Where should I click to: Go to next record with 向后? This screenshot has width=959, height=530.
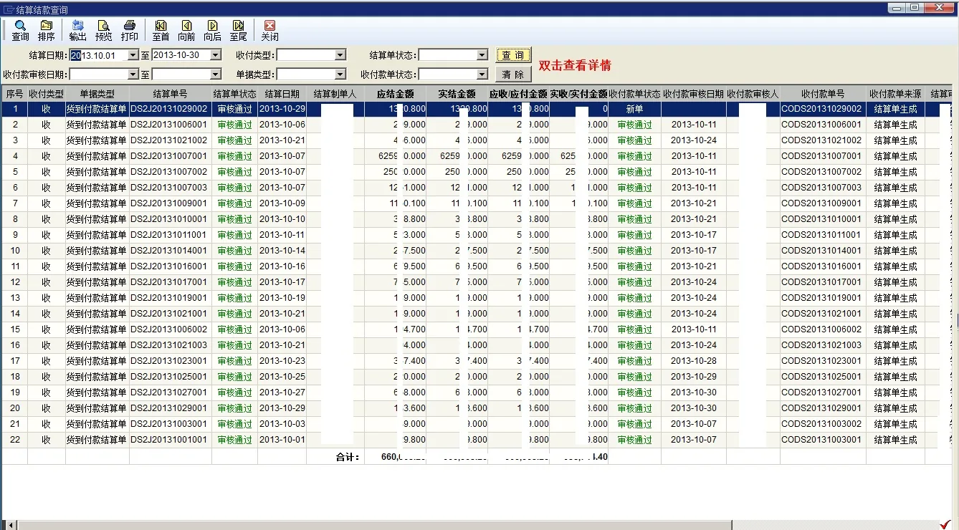(x=212, y=30)
